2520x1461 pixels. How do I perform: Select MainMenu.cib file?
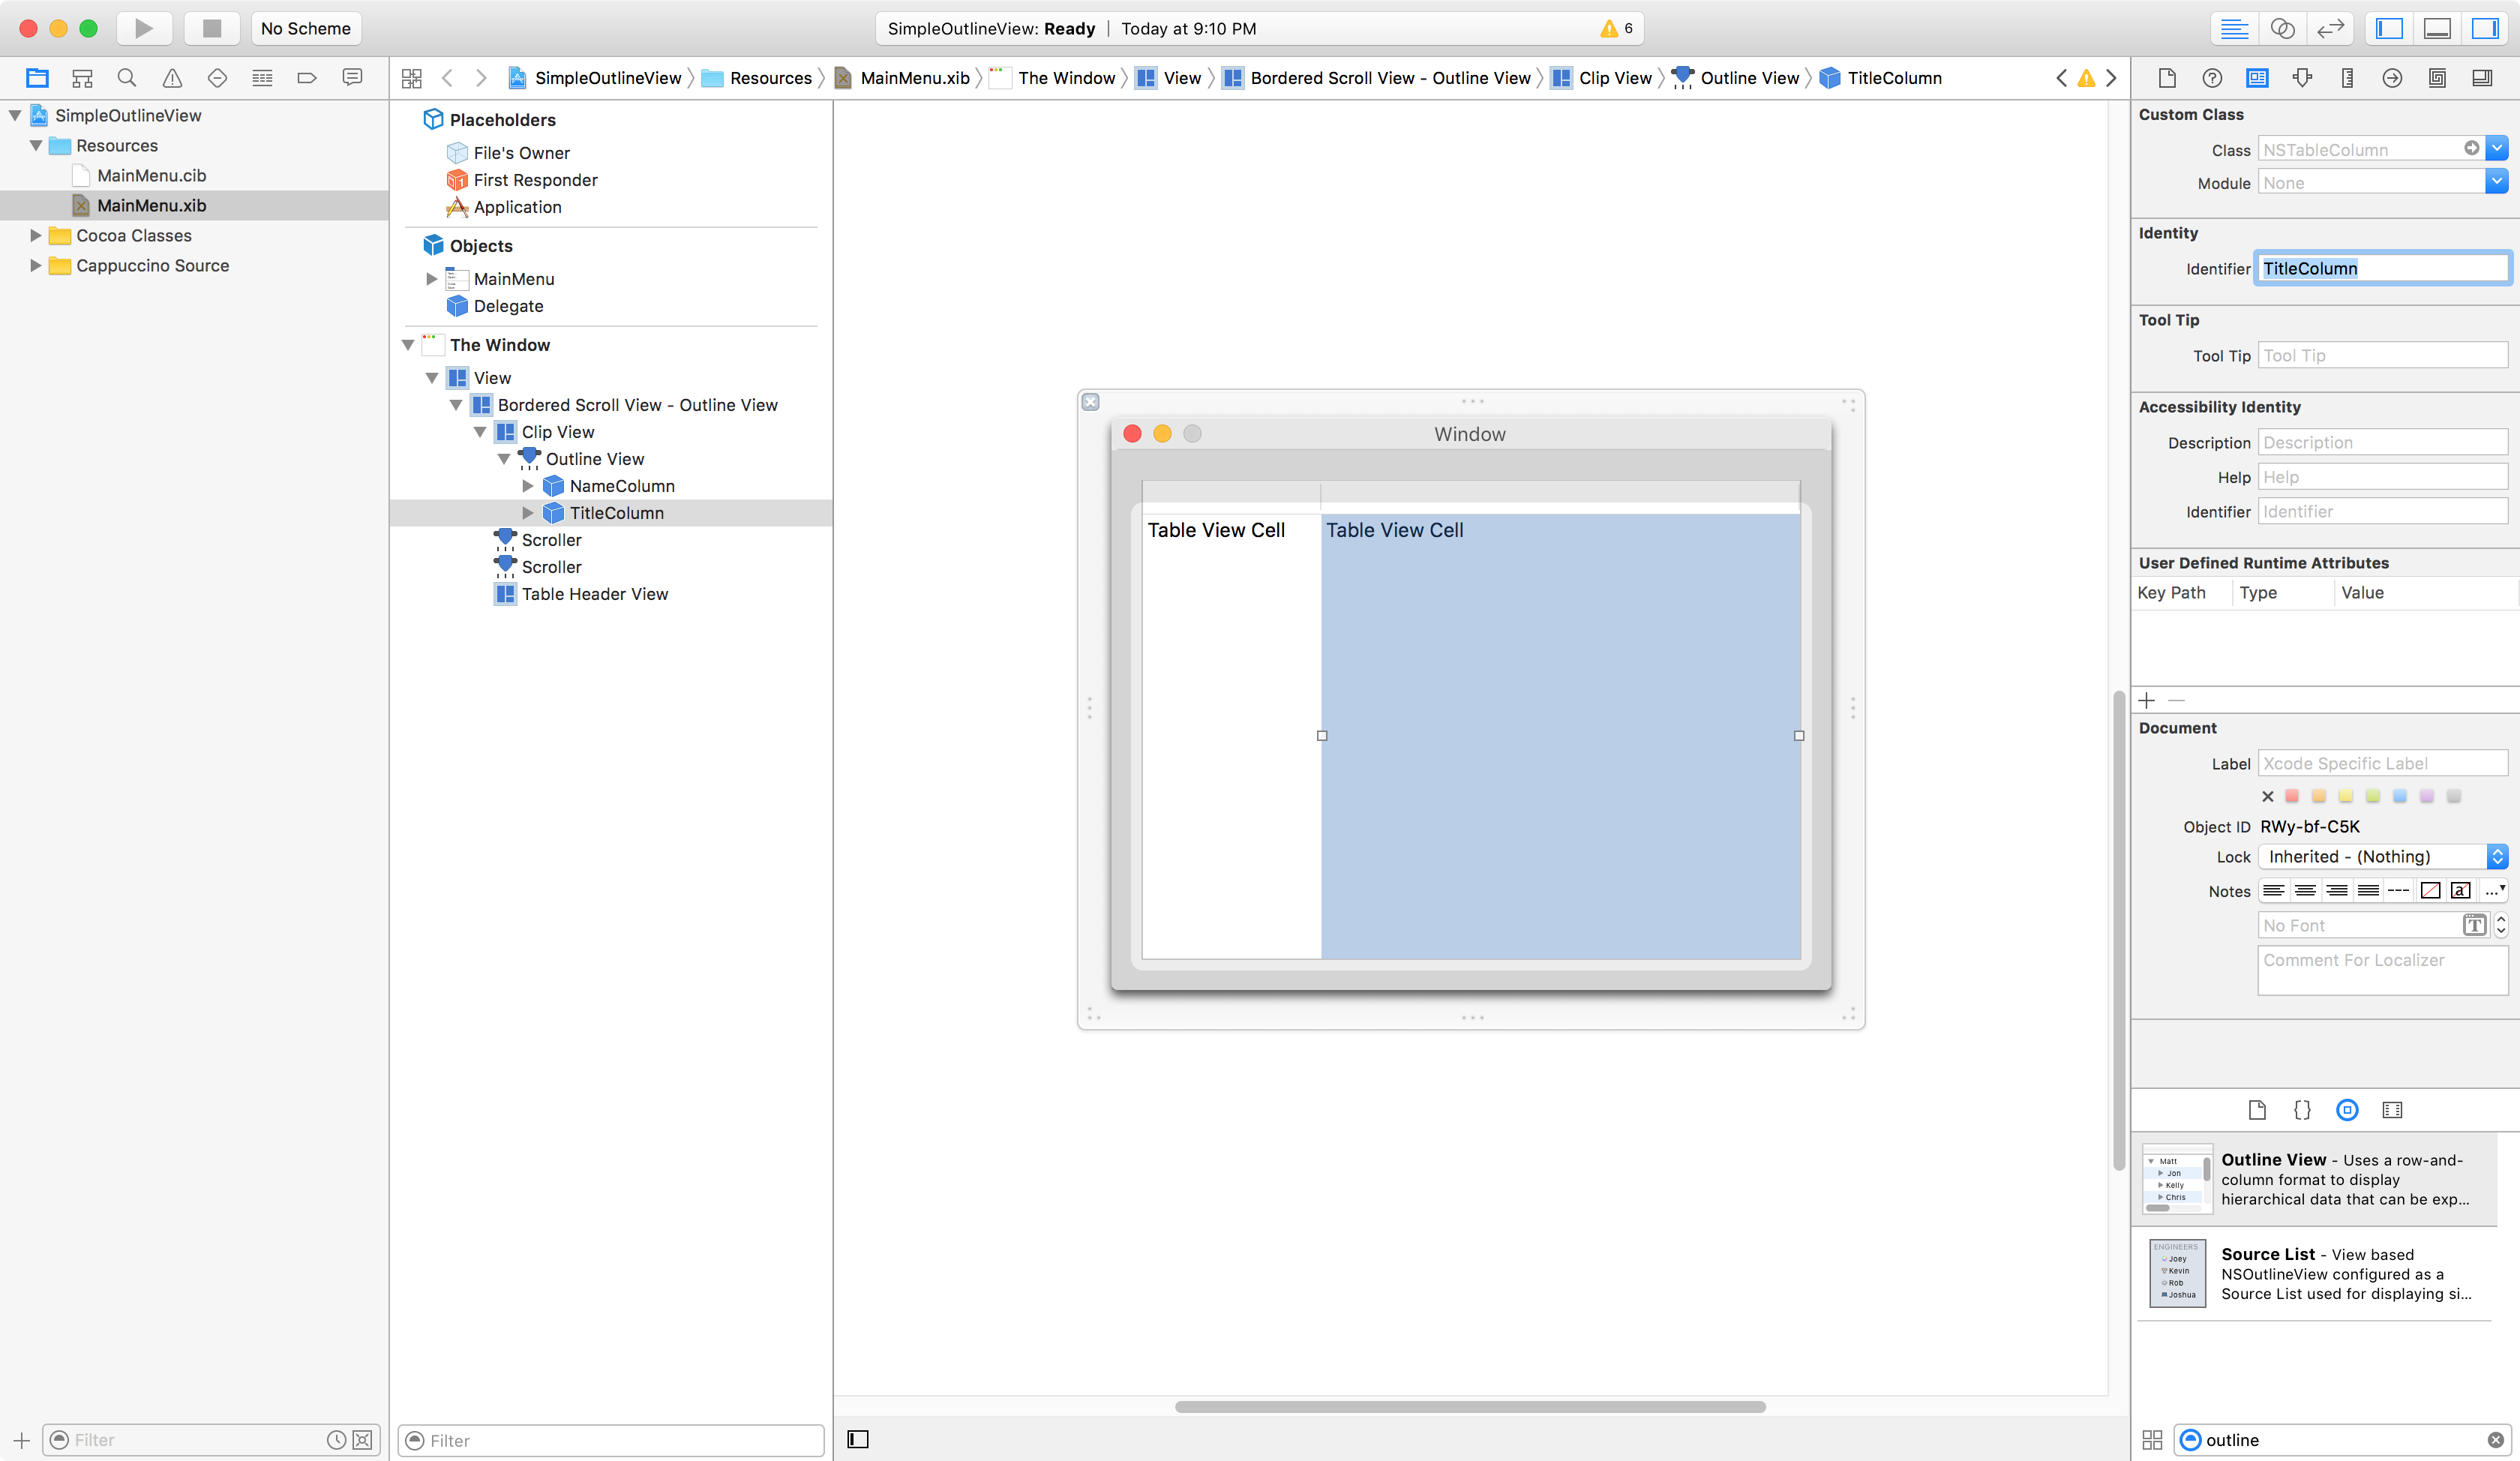[151, 175]
